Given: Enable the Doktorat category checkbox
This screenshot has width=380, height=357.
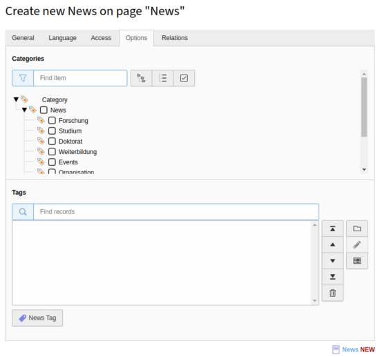Looking at the screenshot, I should [52, 141].
